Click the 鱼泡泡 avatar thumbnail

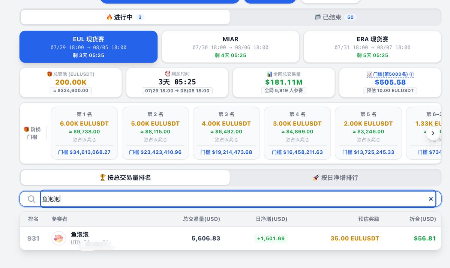click(59, 238)
